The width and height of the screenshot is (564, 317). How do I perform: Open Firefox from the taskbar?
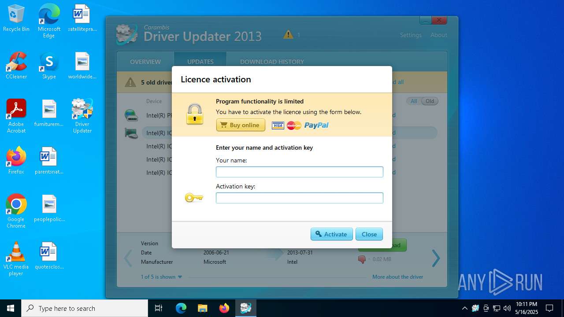point(224,308)
